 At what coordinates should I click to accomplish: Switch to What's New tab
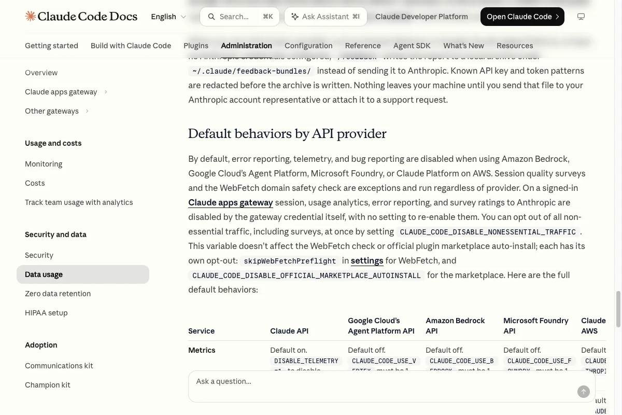coord(463,46)
